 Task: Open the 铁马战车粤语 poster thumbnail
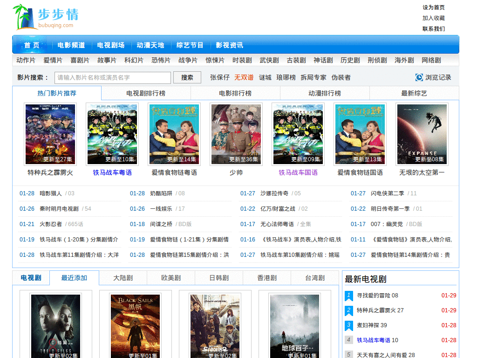112,134
